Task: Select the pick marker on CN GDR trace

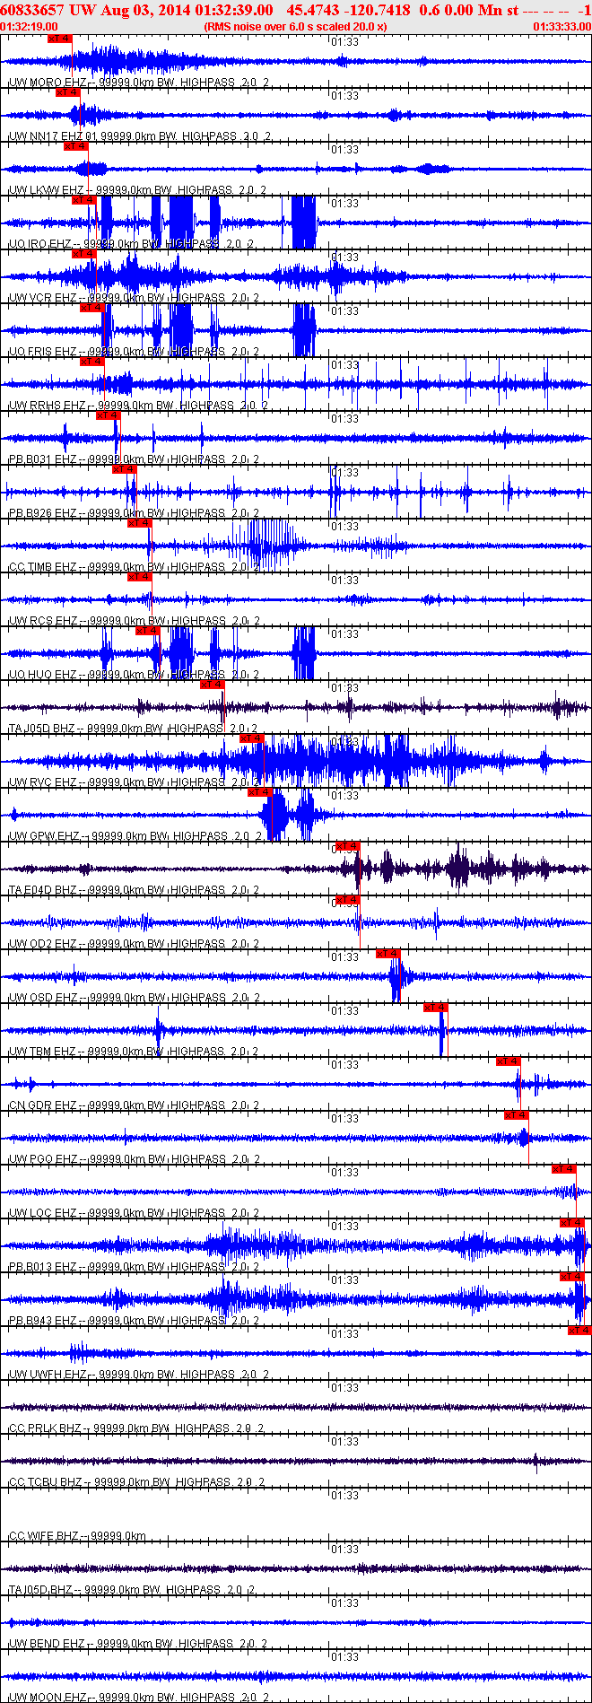Action: pyautogui.click(x=509, y=1061)
